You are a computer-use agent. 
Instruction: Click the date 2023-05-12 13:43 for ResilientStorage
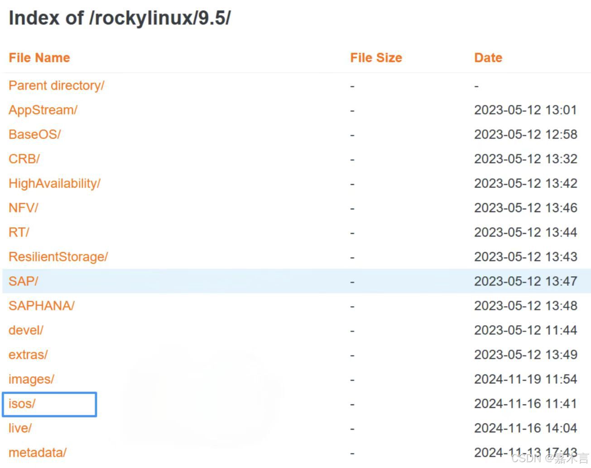(525, 256)
